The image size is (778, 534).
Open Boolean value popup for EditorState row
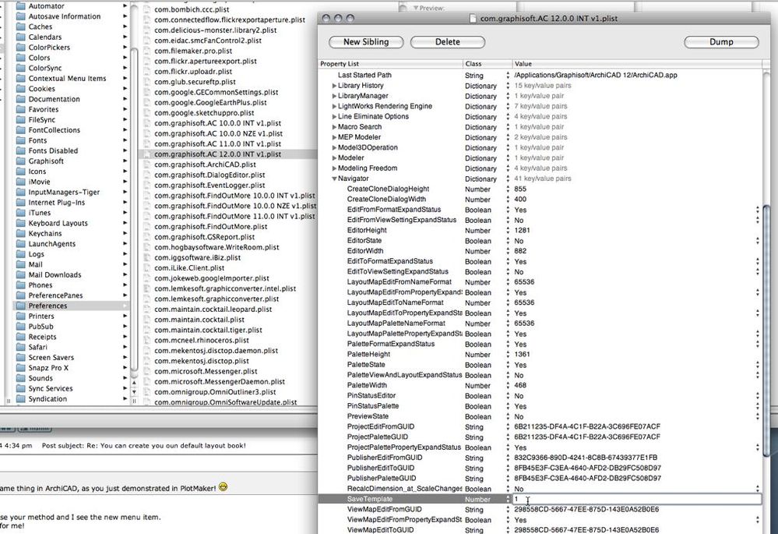pos(757,241)
